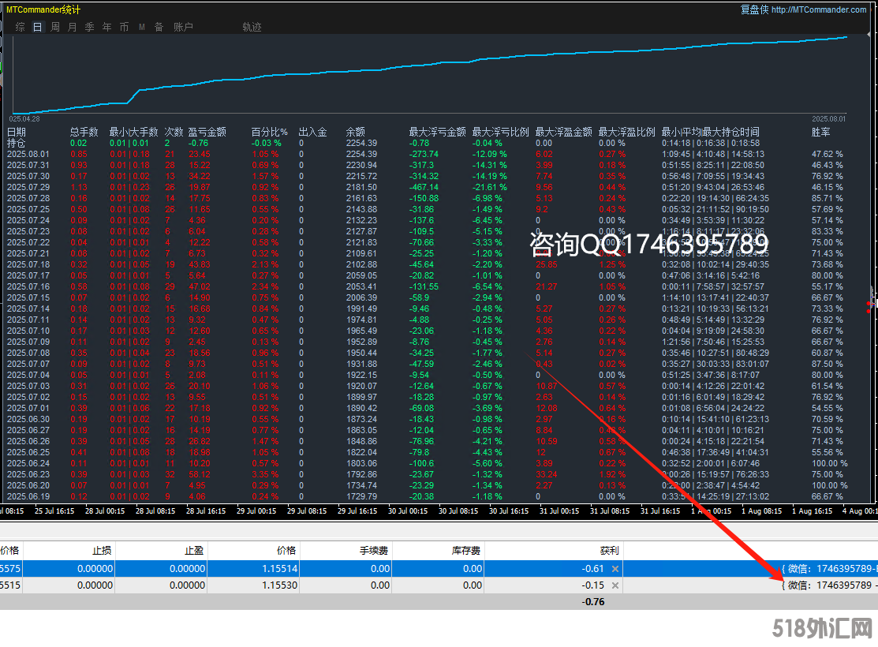Select the M tab

[x=142, y=27]
